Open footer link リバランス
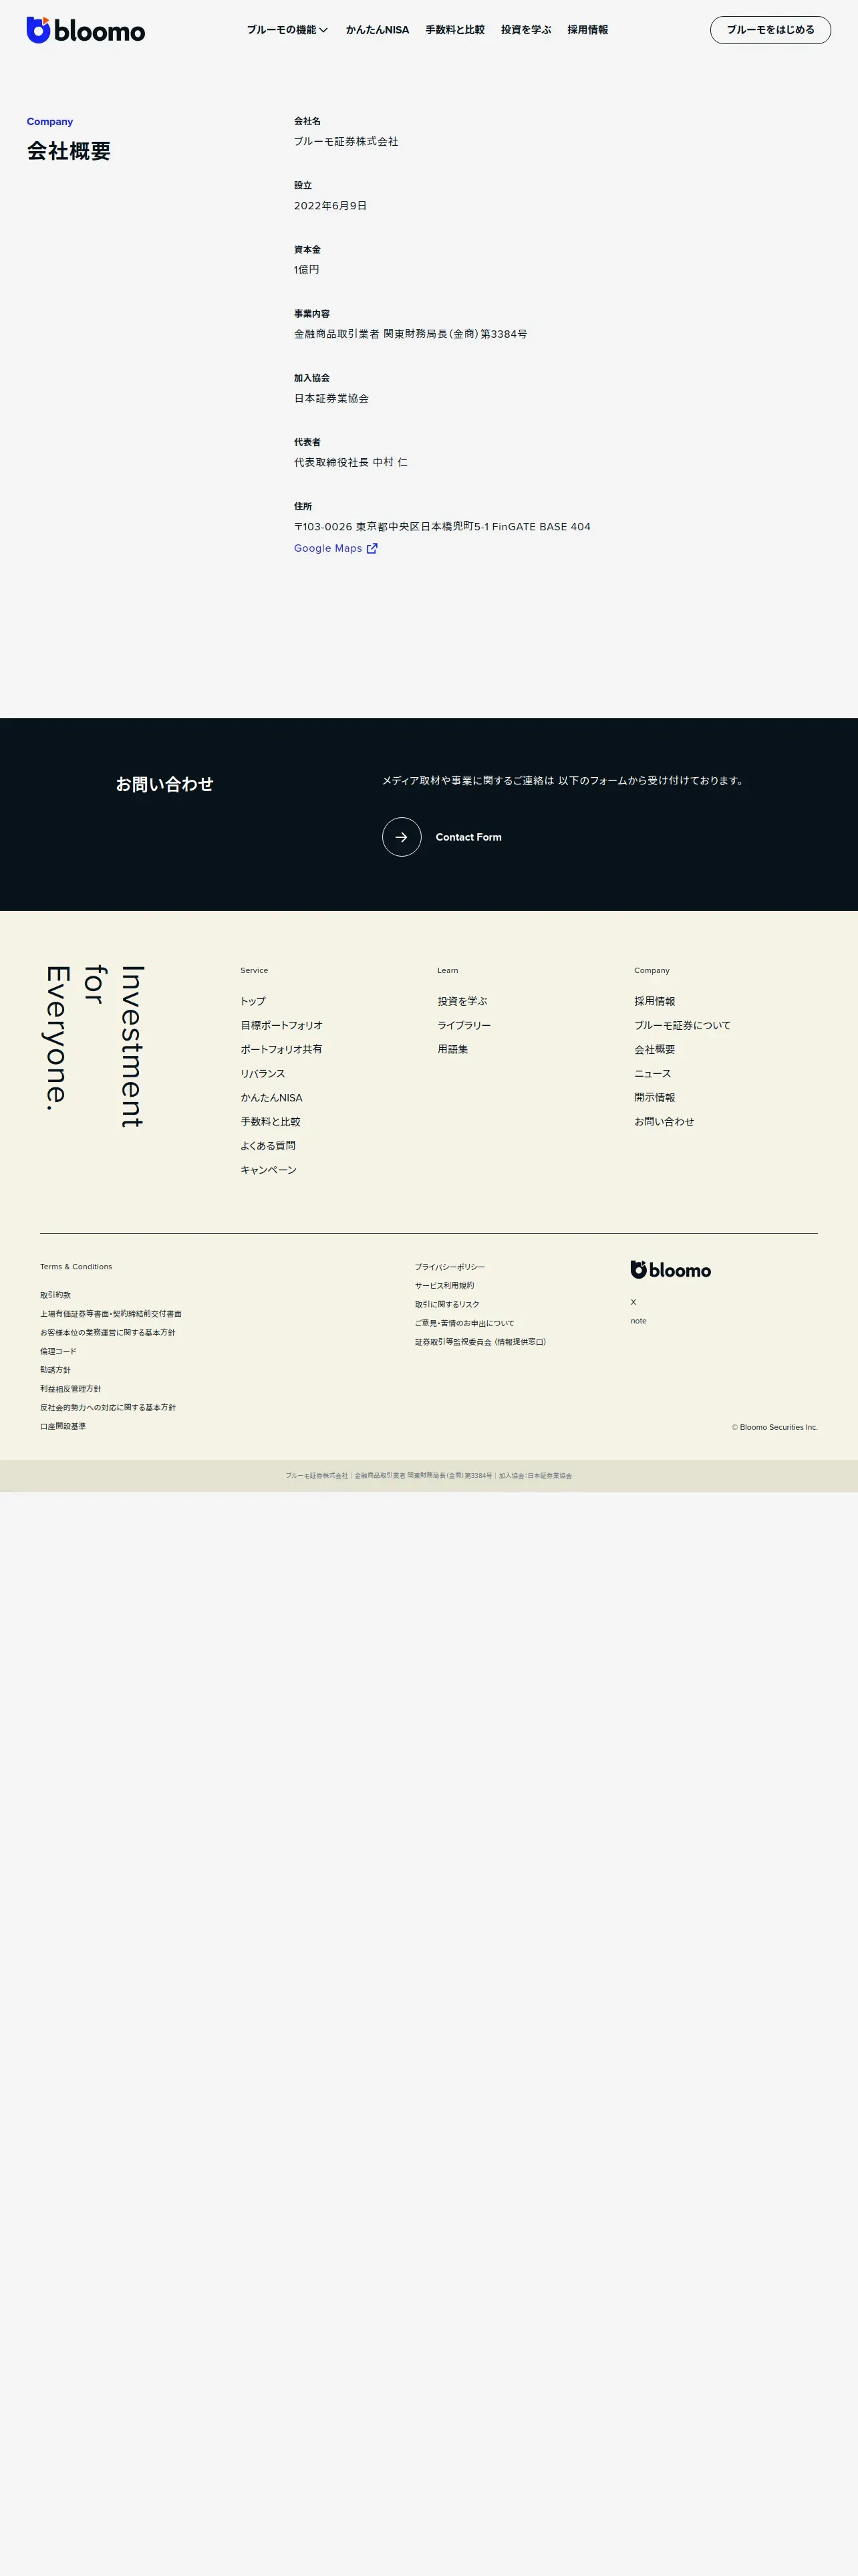The height and width of the screenshot is (2576, 858). (263, 1073)
